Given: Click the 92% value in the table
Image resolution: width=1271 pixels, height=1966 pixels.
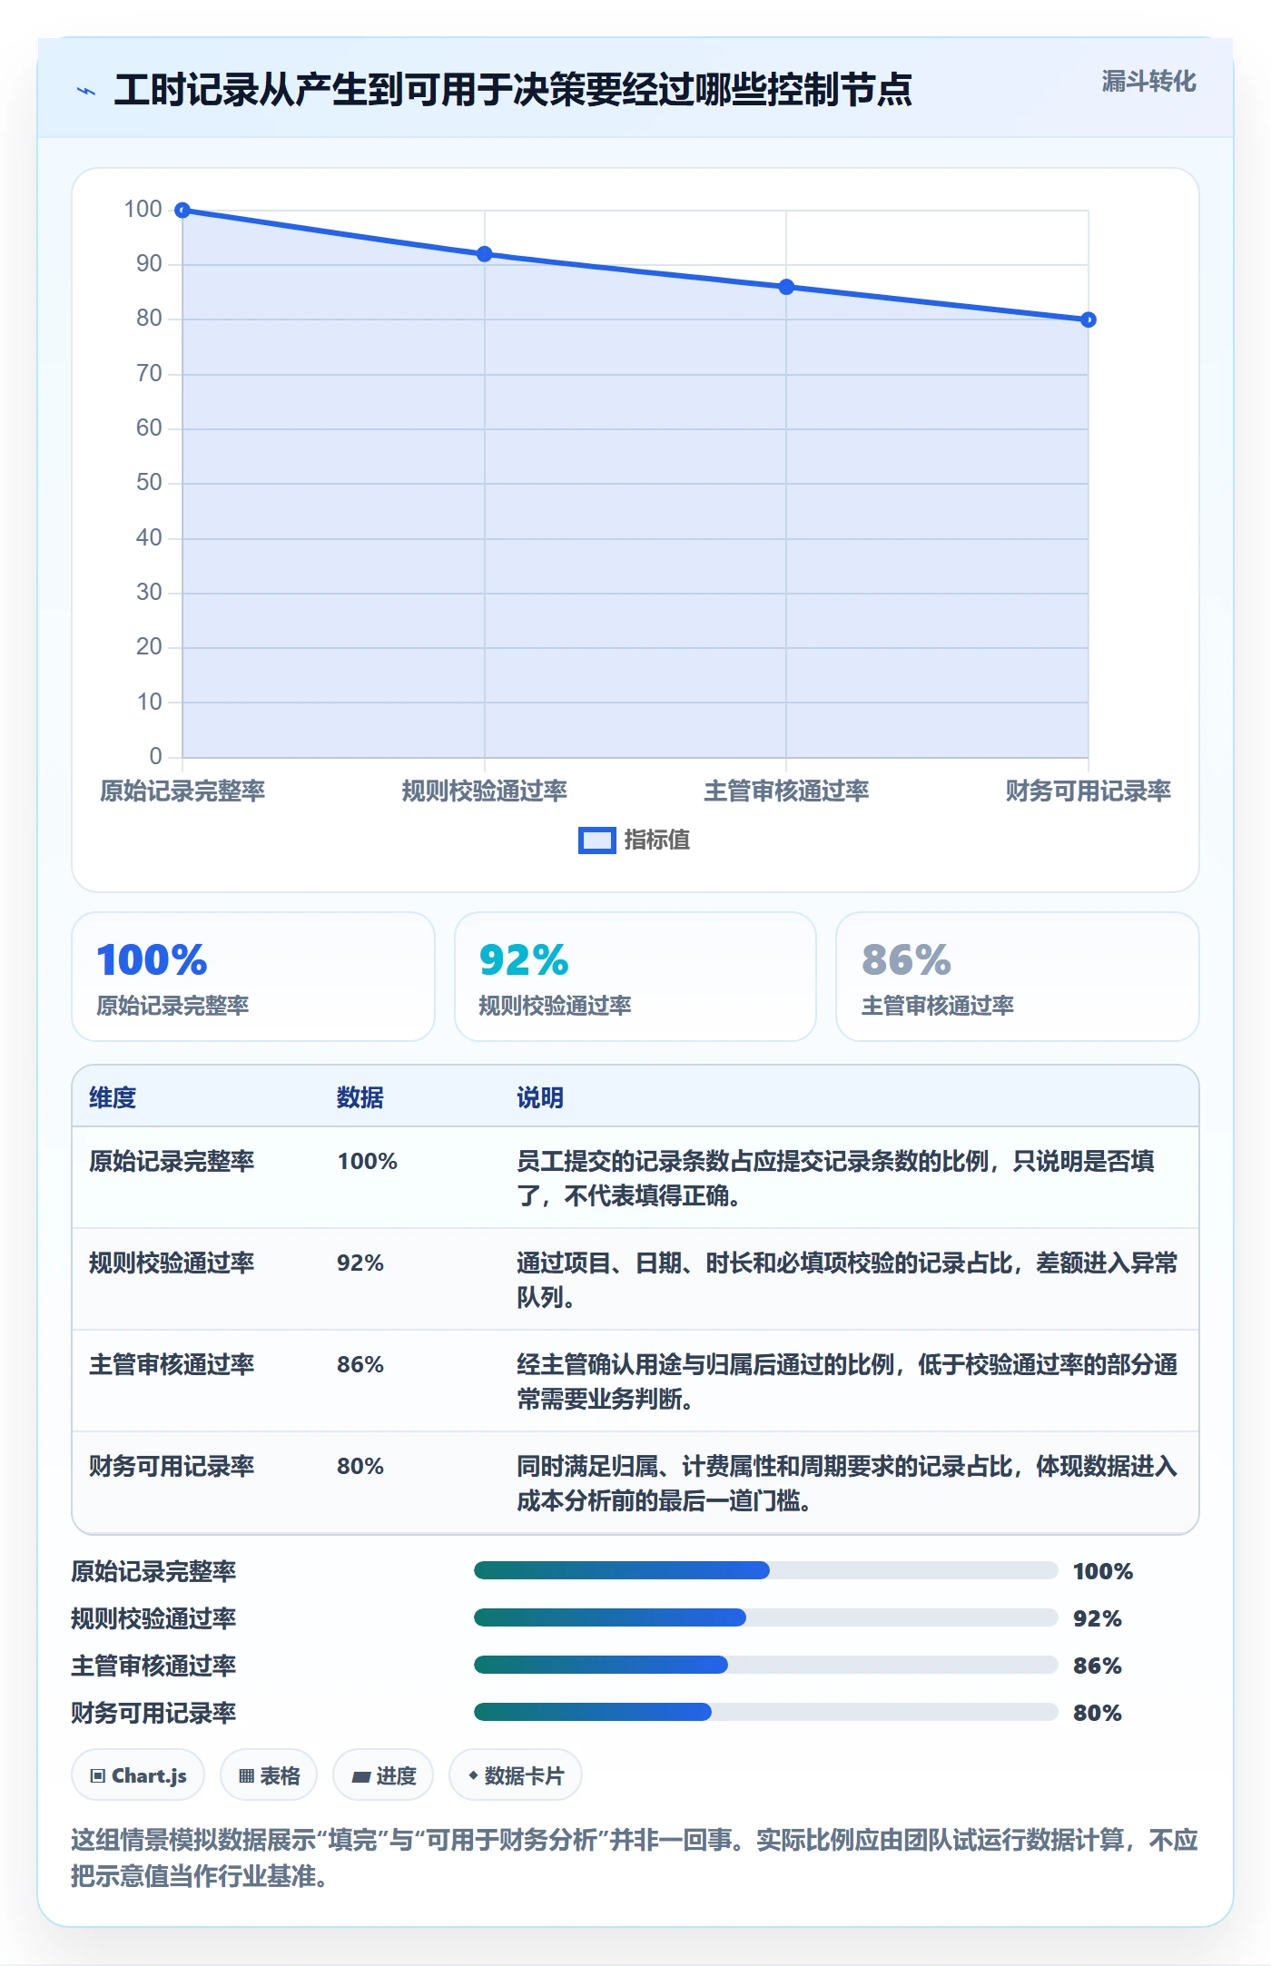Looking at the screenshot, I should point(360,1263).
